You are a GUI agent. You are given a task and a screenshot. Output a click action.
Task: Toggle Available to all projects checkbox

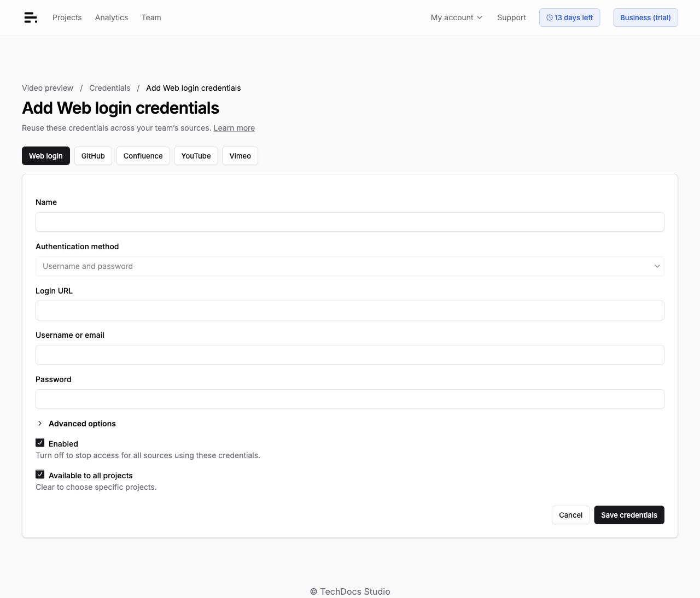point(40,474)
